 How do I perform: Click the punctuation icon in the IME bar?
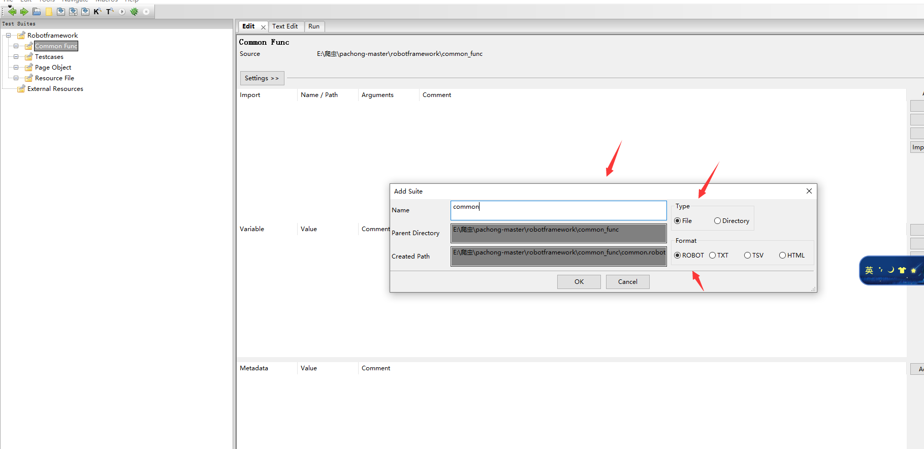[880, 270]
